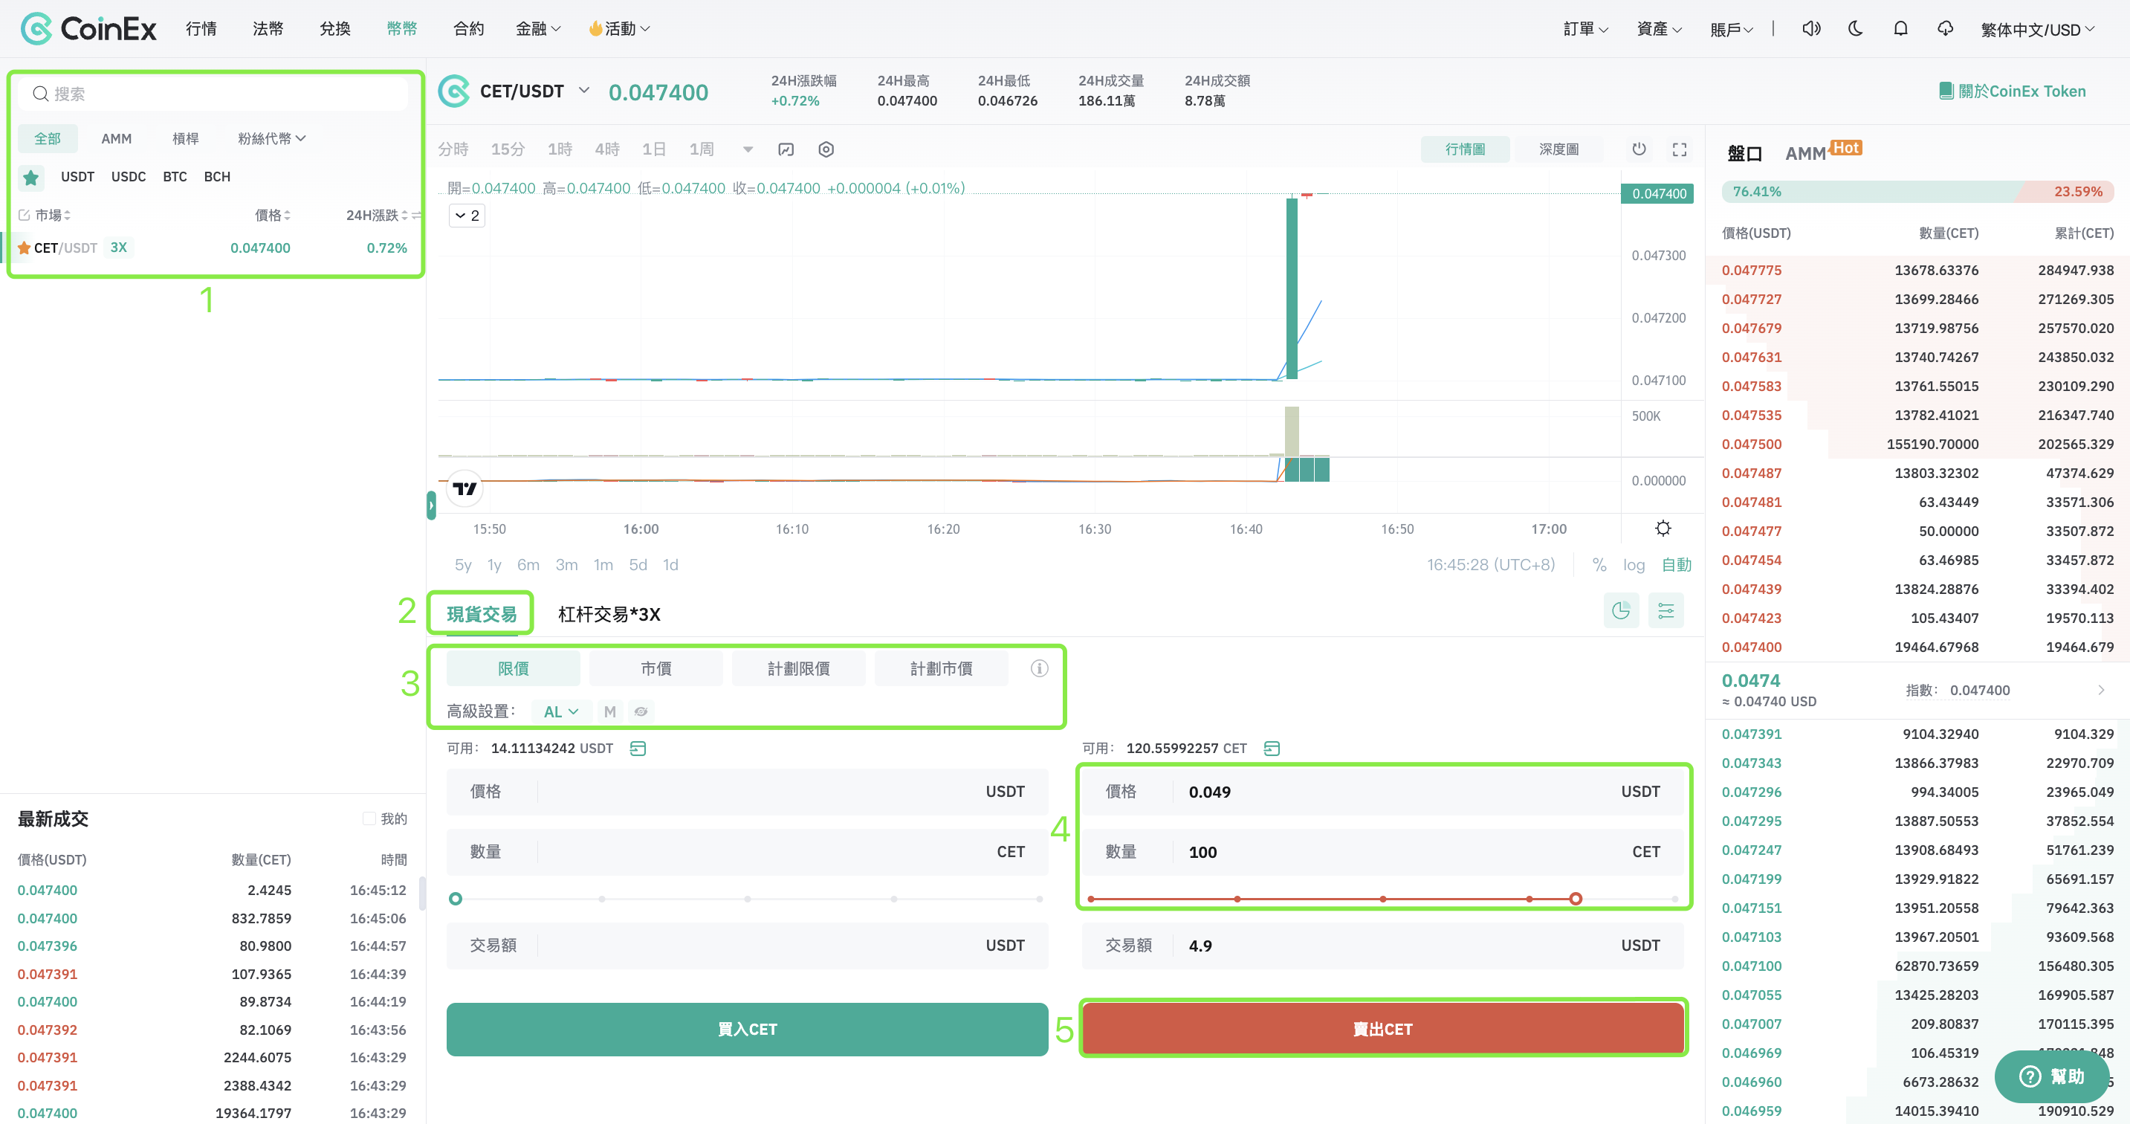Click the sell amount slider handle

click(1575, 898)
